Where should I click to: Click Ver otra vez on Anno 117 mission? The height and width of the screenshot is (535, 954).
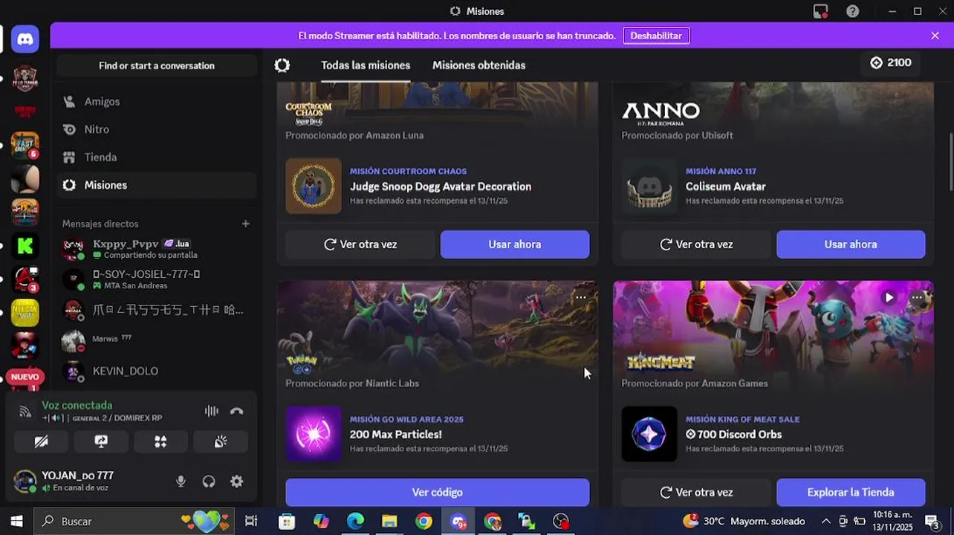(x=696, y=244)
